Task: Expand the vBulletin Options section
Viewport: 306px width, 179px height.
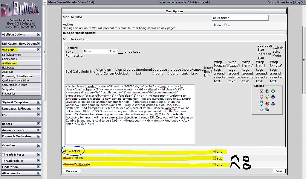Action: click(x=39, y=34)
